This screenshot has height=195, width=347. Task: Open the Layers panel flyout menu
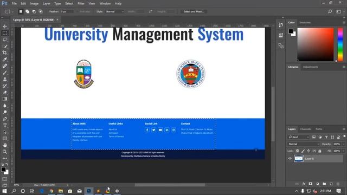344,129
